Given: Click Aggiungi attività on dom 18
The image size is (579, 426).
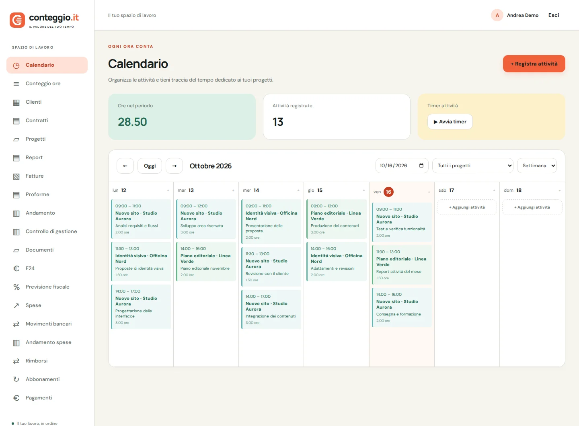Looking at the screenshot, I should [532, 207].
